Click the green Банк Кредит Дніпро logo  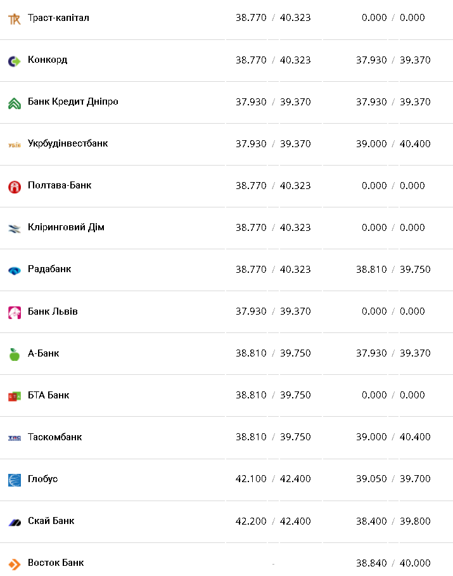14,103
